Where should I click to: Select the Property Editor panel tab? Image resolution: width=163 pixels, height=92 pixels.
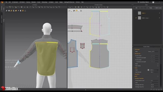146,47
